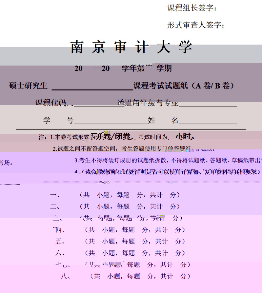Viewport: 262px width, 293px height.
Task: Click the label 硕士研究生
Action: tap(28, 86)
